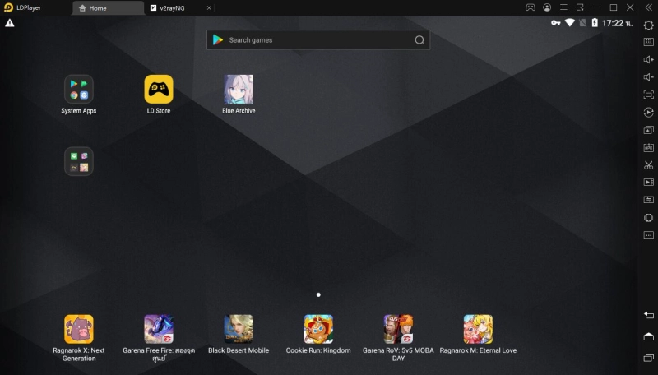Open the multi-instance add window icon
Image resolution: width=658 pixels, height=375 pixels.
(648, 130)
